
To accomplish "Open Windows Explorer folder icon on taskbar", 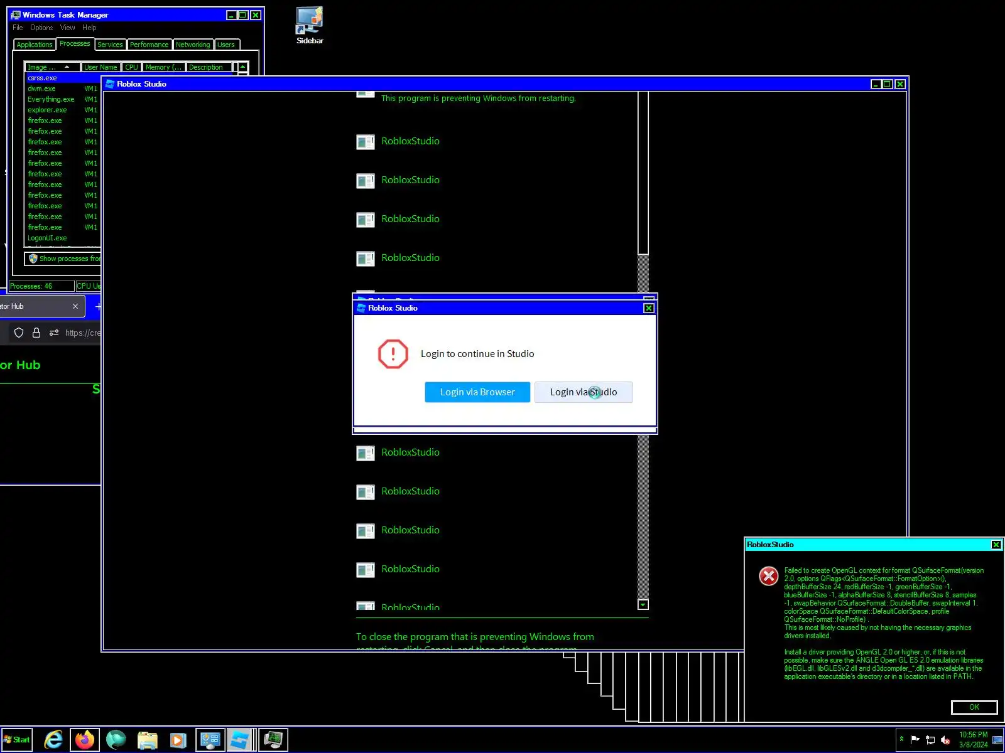I will [148, 740].
